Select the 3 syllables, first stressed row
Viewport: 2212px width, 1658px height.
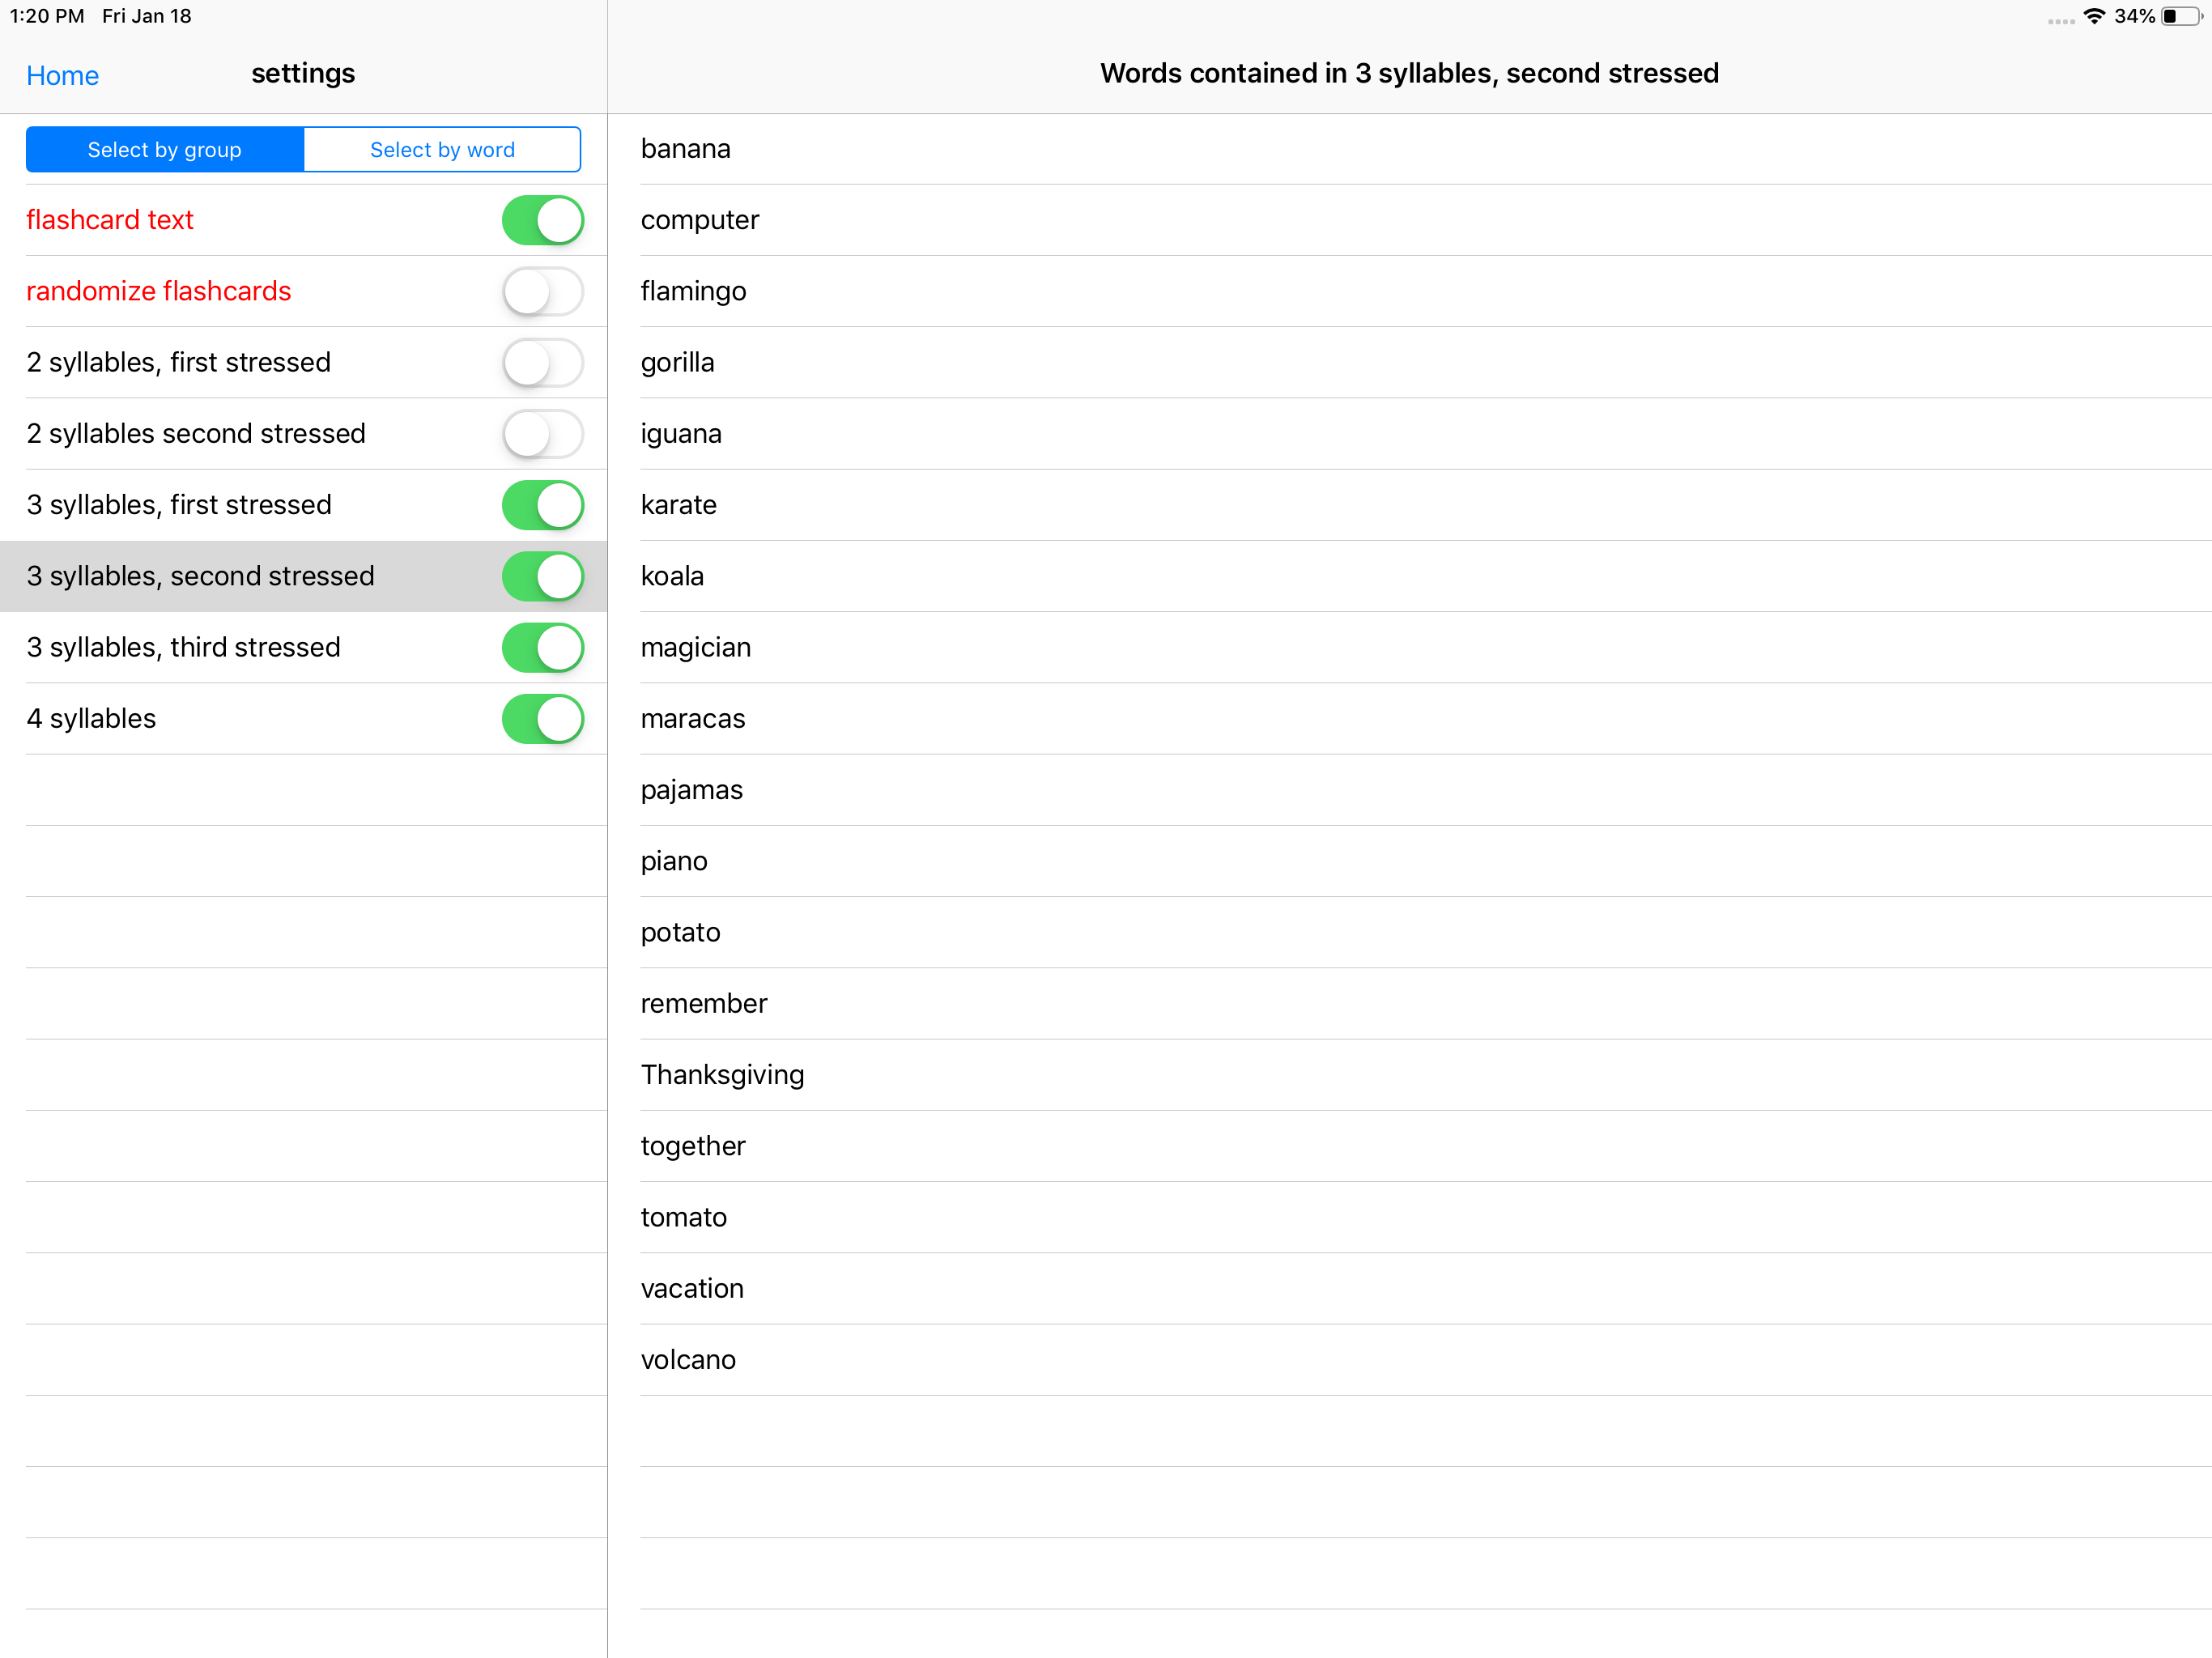click(x=250, y=505)
